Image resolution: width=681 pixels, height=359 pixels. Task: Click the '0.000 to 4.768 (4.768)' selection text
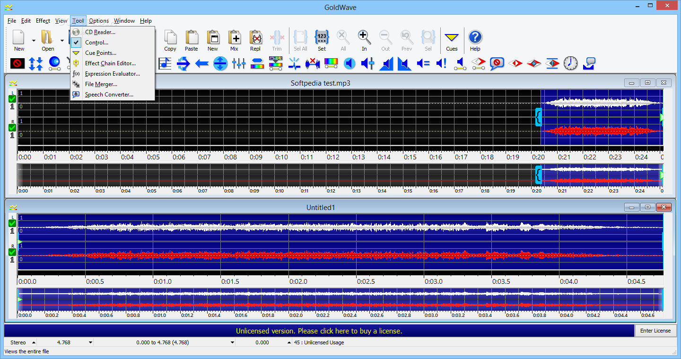tap(162, 342)
